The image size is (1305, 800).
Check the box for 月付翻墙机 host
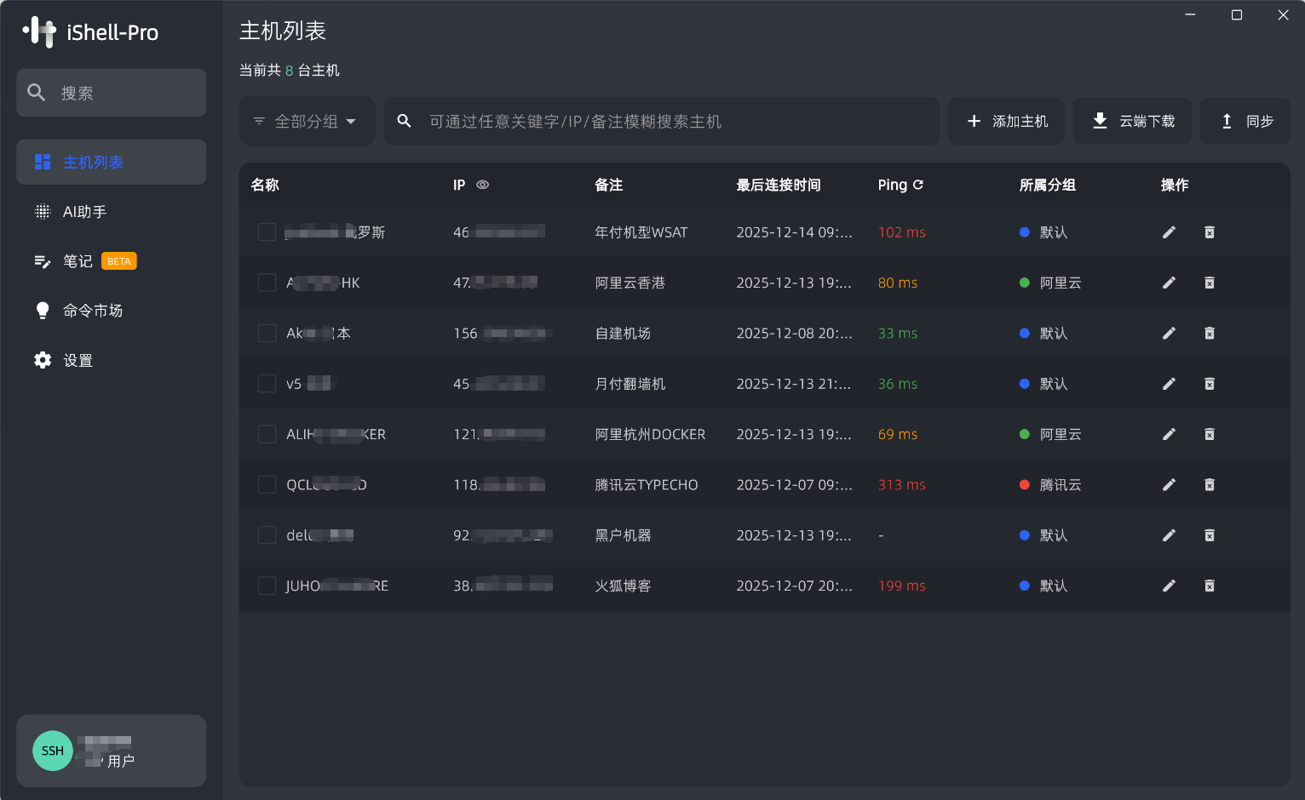point(267,384)
